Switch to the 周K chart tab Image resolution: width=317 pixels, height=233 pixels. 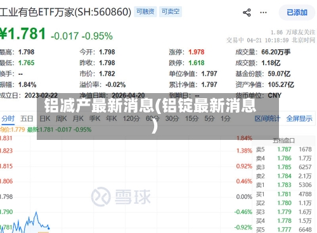coord(61,118)
